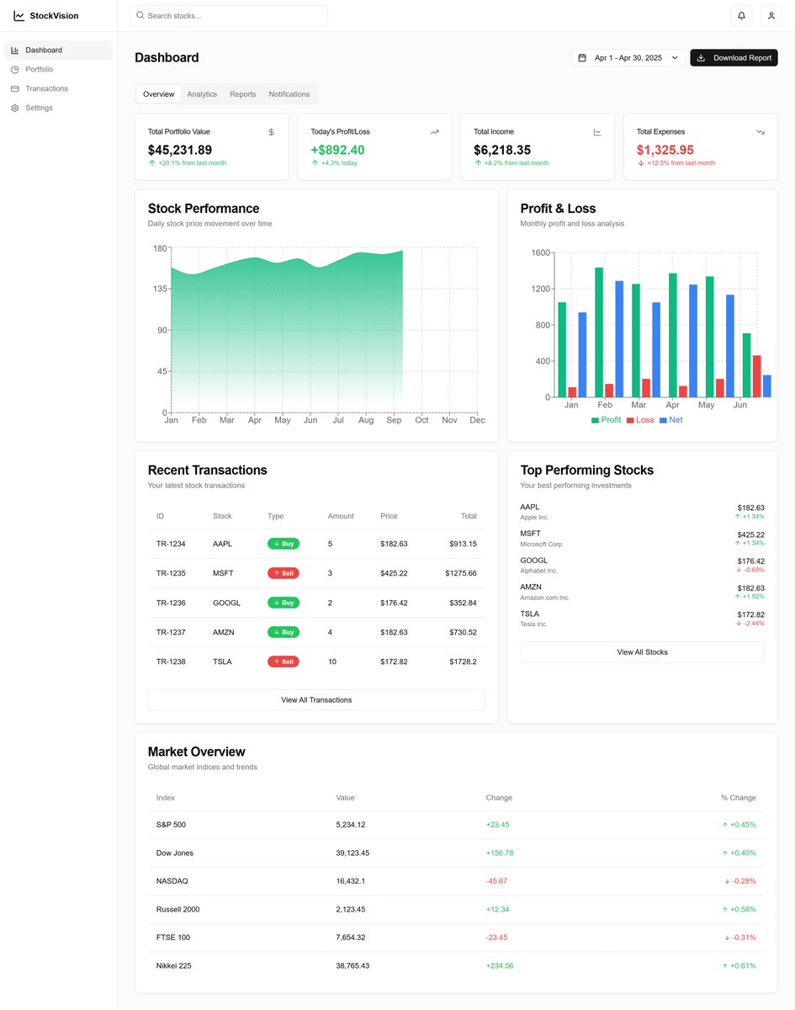Screen dimensions: 795x1010
Task: Click the blue Net legend swatch
Action: [663, 420]
